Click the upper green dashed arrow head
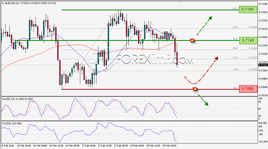This screenshot has width=268, height=149. [210, 18]
